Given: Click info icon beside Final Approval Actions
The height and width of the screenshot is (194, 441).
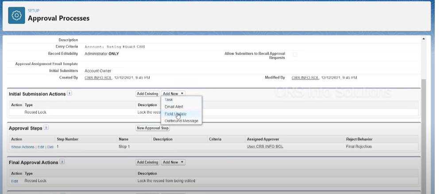Looking at the screenshot, I should coord(62,162).
